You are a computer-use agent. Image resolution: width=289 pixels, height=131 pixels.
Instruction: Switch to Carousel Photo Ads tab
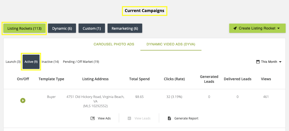coord(114,44)
